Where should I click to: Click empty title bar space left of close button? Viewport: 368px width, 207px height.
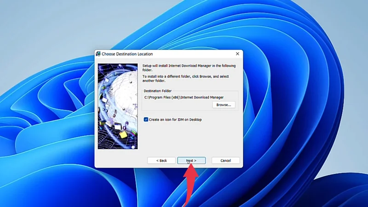point(193,54)
